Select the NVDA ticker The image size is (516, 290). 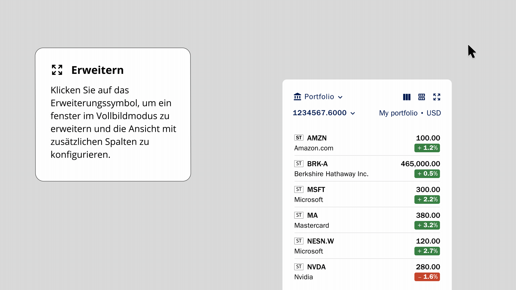316,267
